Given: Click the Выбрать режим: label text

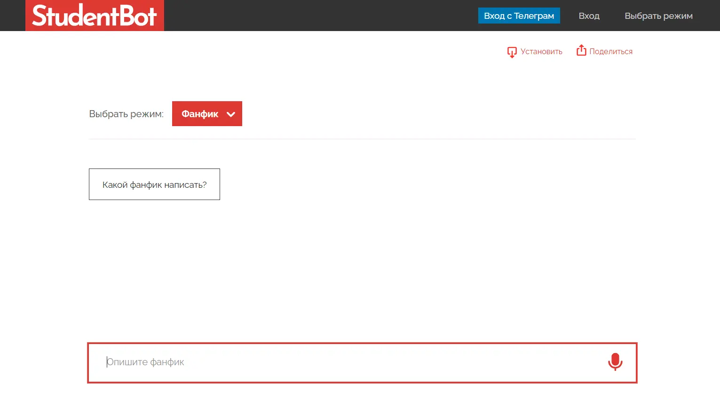Looking at the screenshot, I should [x=126, y=114].
